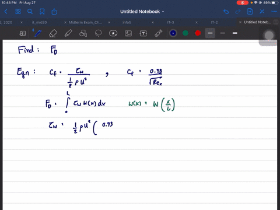280x210 pixels.
Task: Close the Midterm Exam_Ch tab
Action: point(65,23)
